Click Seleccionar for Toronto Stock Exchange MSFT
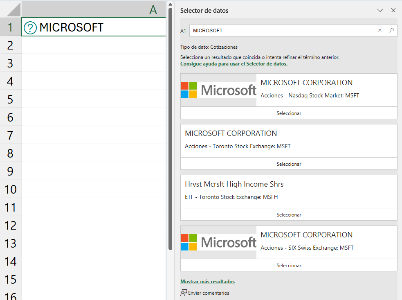The height and width of the screenshot is (300, 402). (x=289, y=164)
